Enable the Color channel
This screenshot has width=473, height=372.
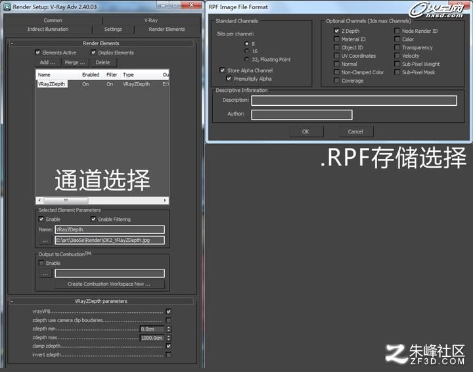pyautogui.click(x=397, y=39)
